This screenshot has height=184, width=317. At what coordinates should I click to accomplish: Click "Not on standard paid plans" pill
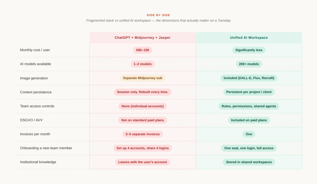142,120
